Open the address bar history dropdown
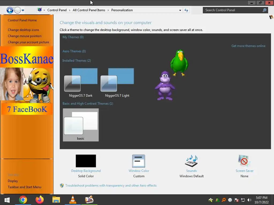 point(180,10)
